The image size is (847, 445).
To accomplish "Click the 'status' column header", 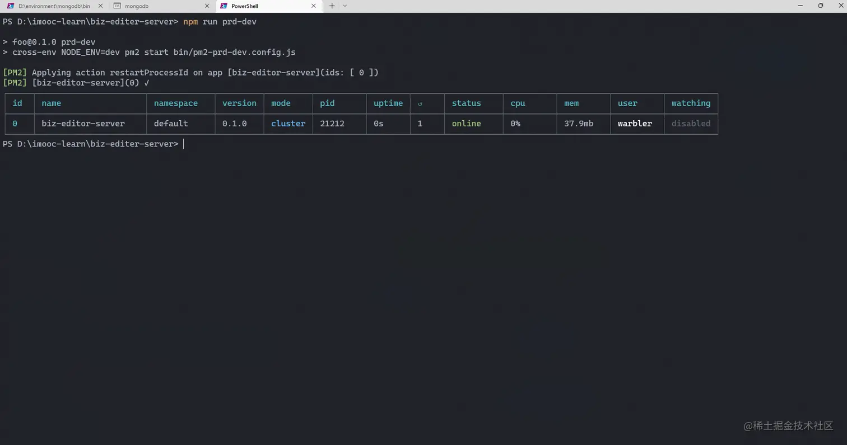I will point(466,103).
